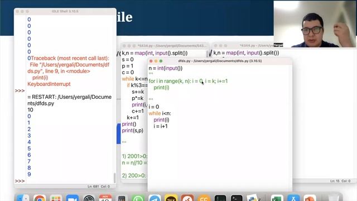Click 'Ln: 15 Col: 0' status in 4344.py window

tap(340, 181)
